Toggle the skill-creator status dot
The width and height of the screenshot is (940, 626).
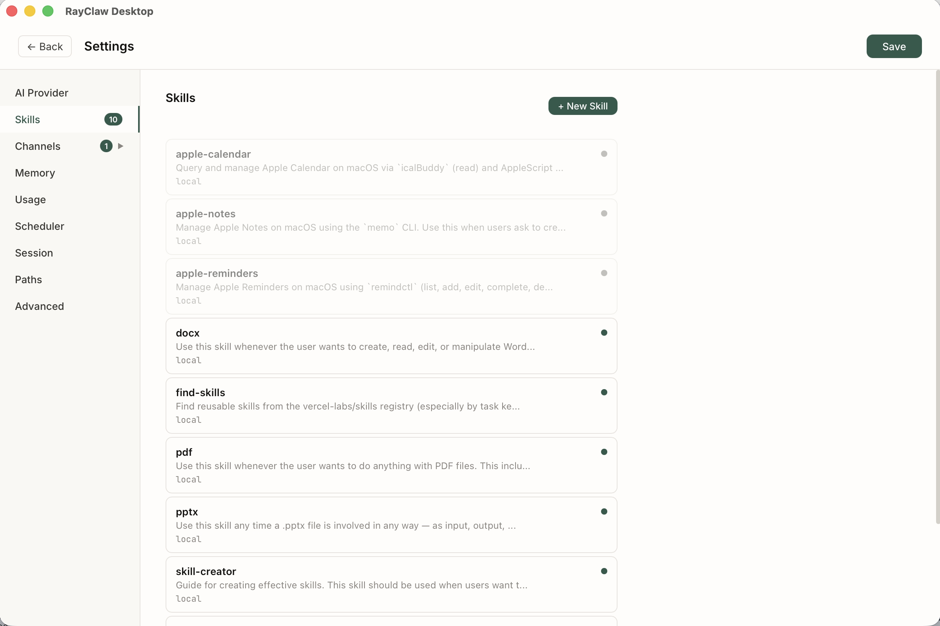coord(604,571)
